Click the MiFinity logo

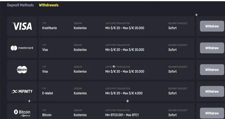point(22,91)
